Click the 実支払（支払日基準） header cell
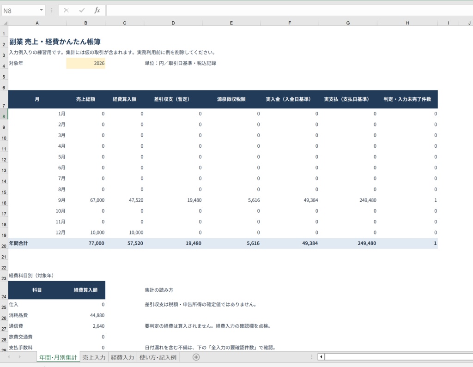This screenshot has width=473, height=367. pos(348,99)
